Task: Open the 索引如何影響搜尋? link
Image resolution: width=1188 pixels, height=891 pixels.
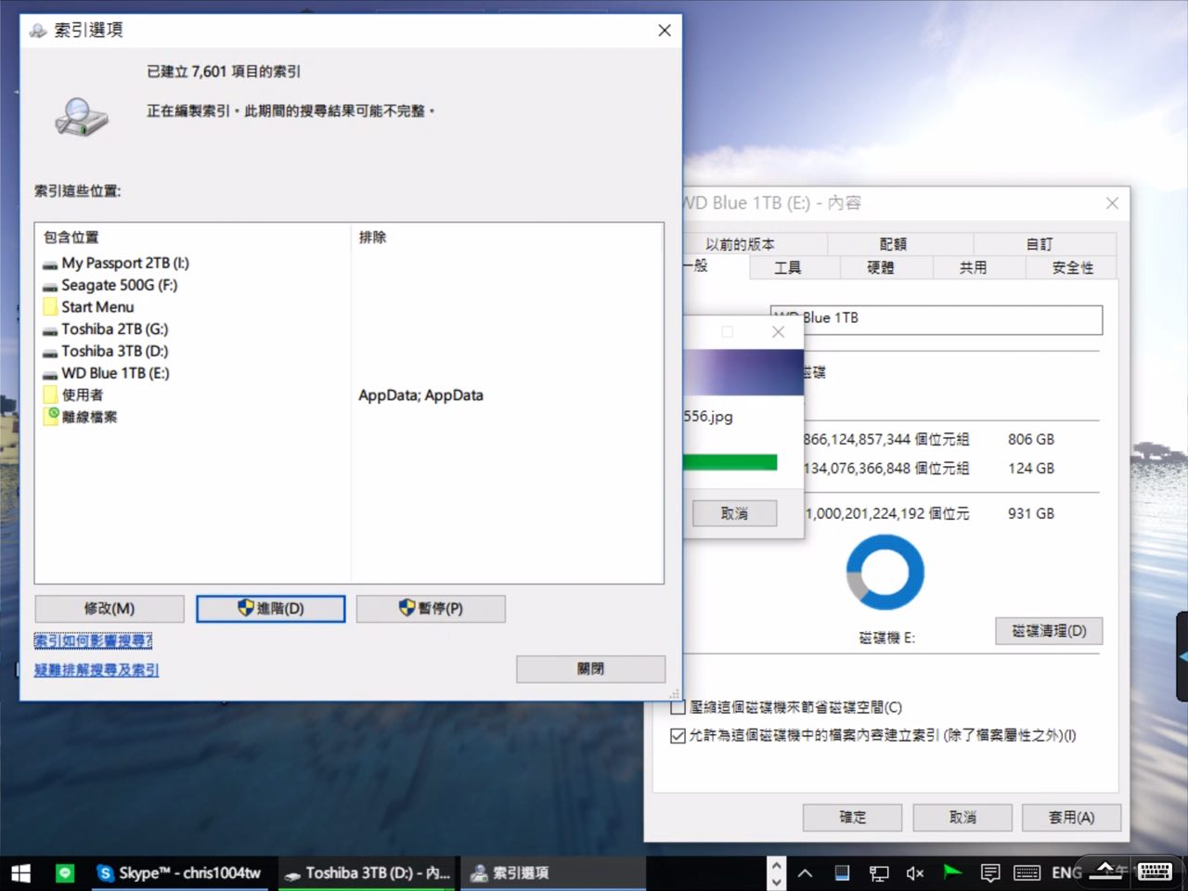Action: tap(93, 640)
